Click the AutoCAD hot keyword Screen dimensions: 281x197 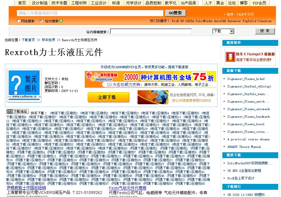[x=220, y=21]
